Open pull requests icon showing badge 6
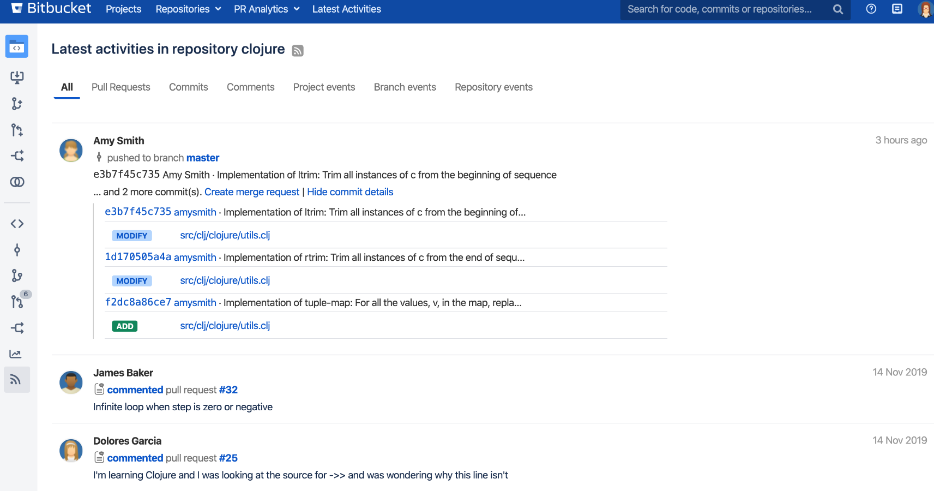934x491 pixels. click(x=16, y=302)
